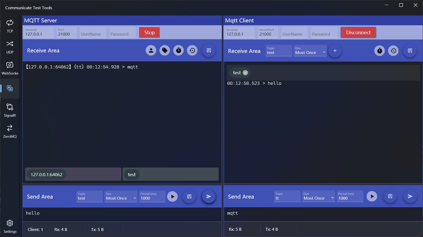Screen dimensions: 423x237
Task: Clear server receive area log icon
Action: click(x=209, y=50)
